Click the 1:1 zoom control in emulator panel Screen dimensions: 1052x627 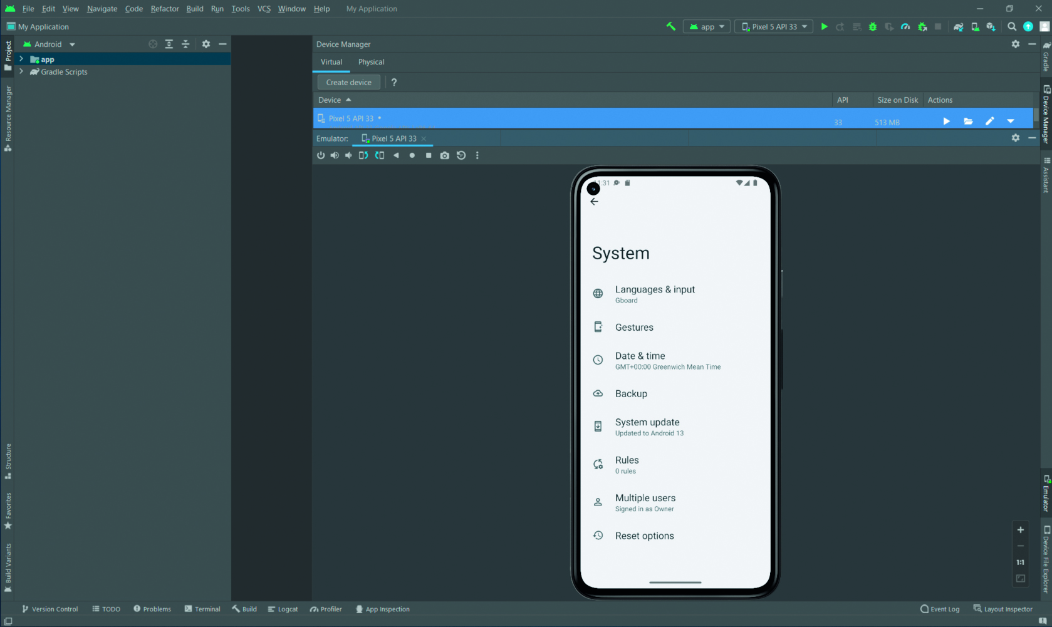[1020, 562]
